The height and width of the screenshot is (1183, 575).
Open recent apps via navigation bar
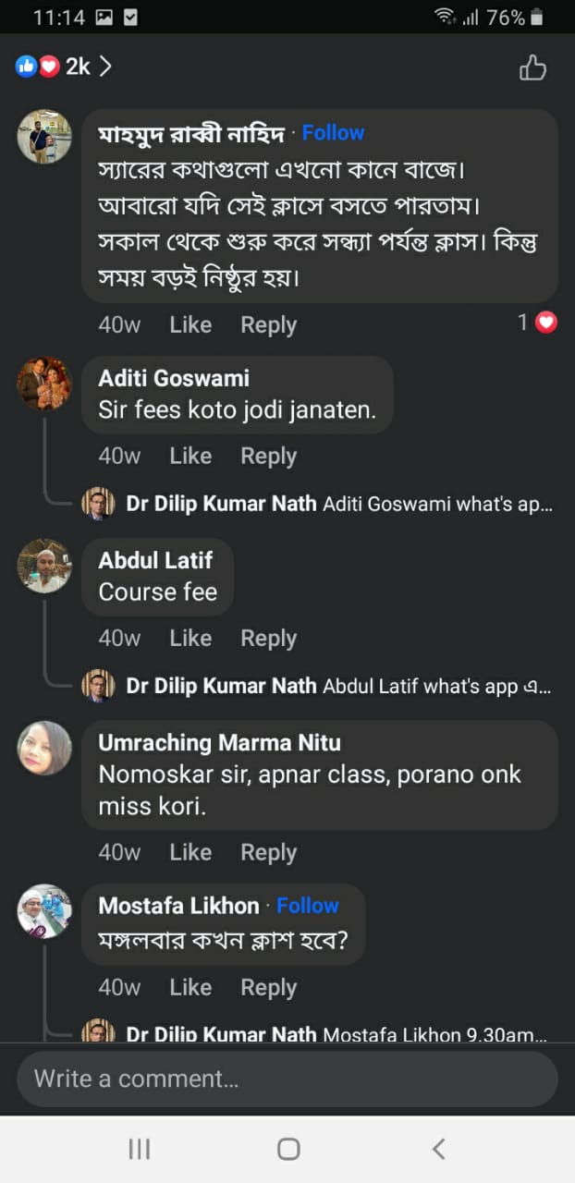tap(139, 1149)
